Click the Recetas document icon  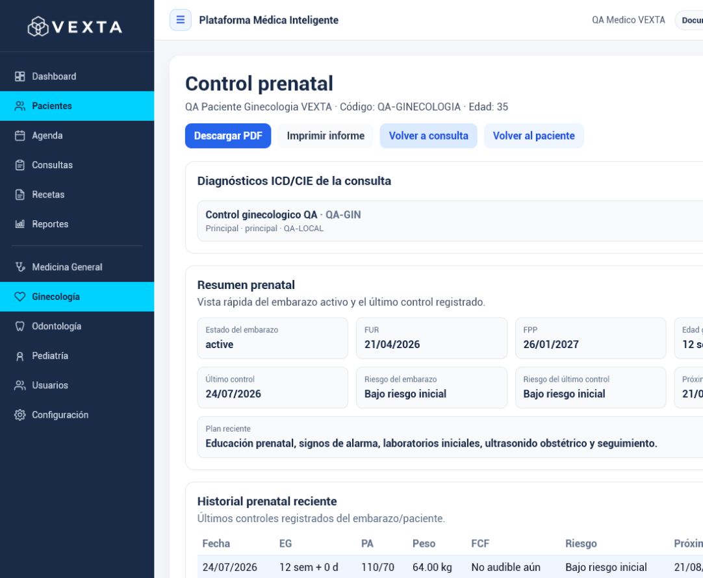pos(19,195)
